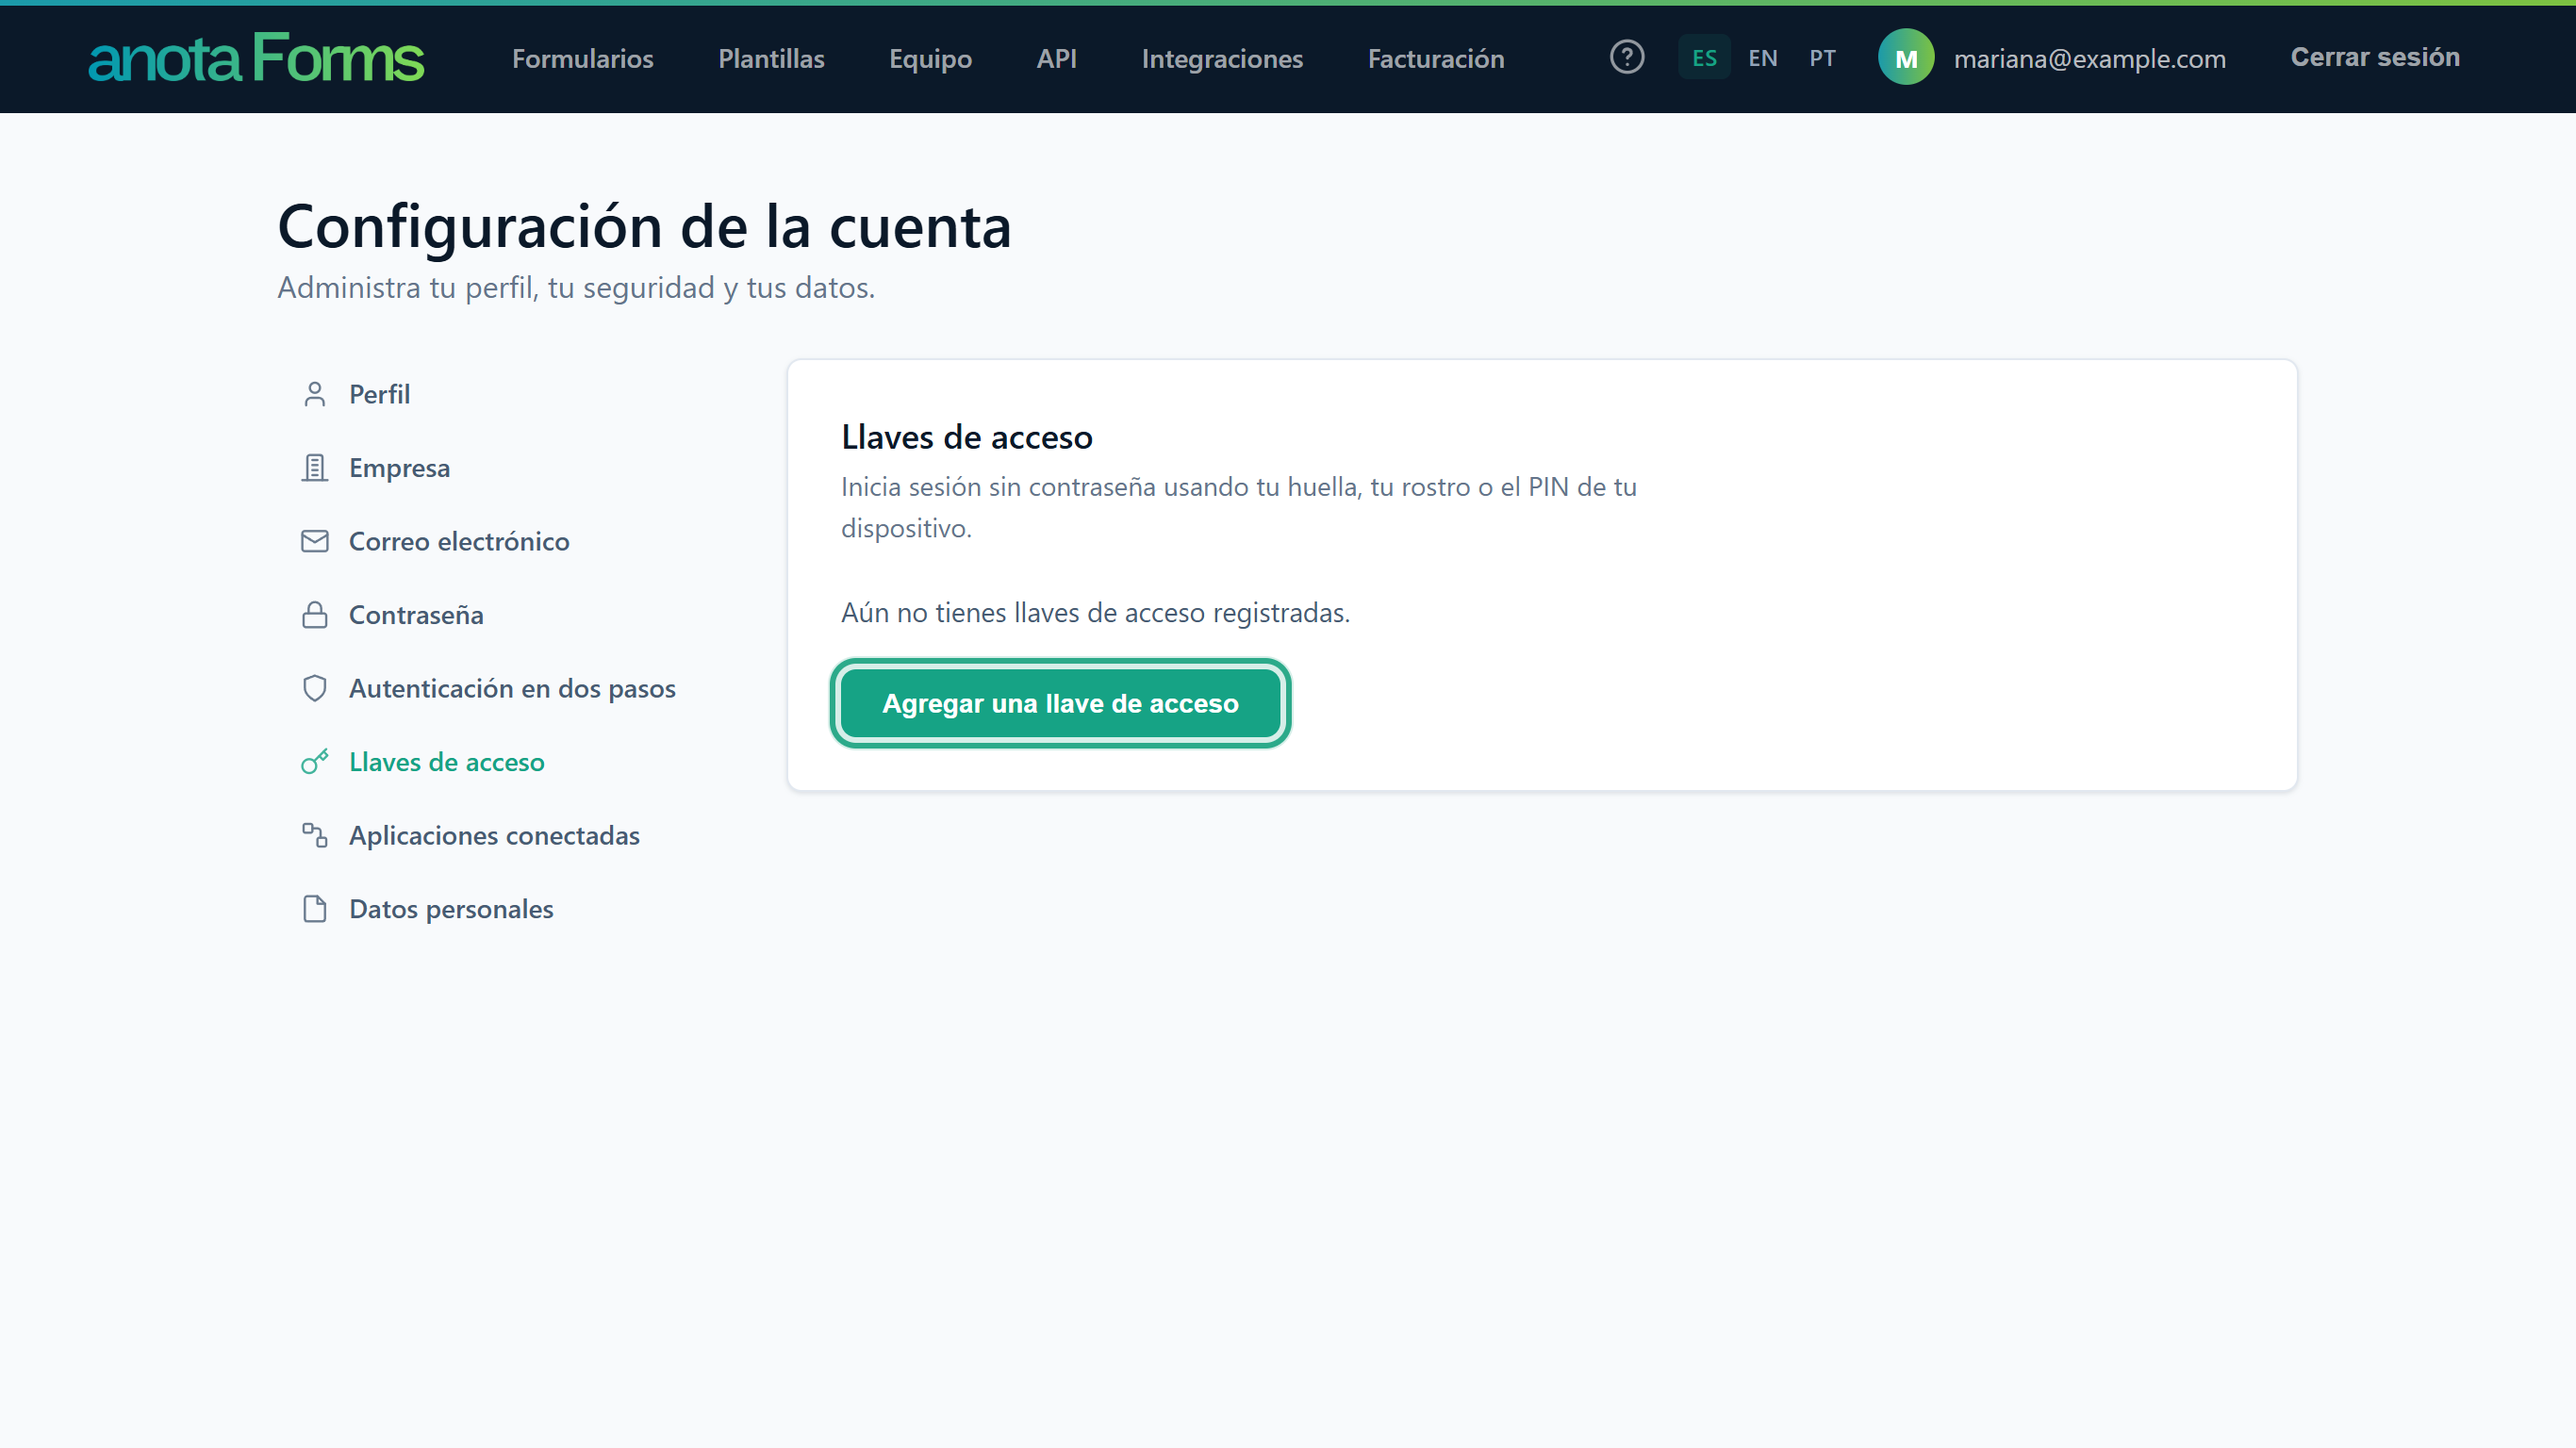This screenshot has height=1448, width=2576.
Task: Open the help question mark icon
Action: pos(1627,57)
